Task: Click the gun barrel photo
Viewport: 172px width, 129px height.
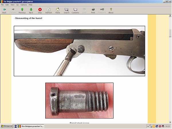Action: tap(79, 51)
